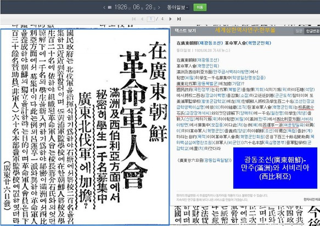Switch to the 원문 text tab
320x226 pixels.
[299, 31]
